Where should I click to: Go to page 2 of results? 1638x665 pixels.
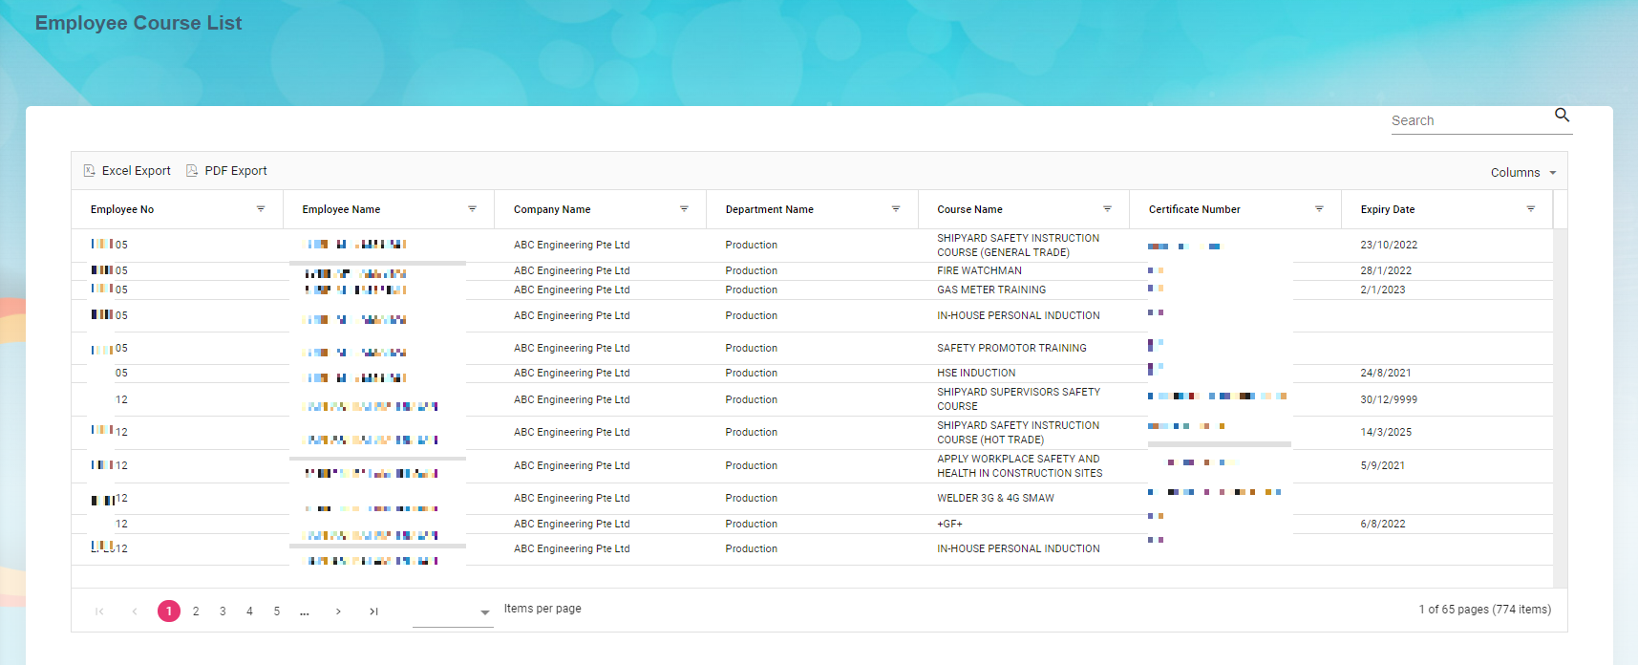196,611
